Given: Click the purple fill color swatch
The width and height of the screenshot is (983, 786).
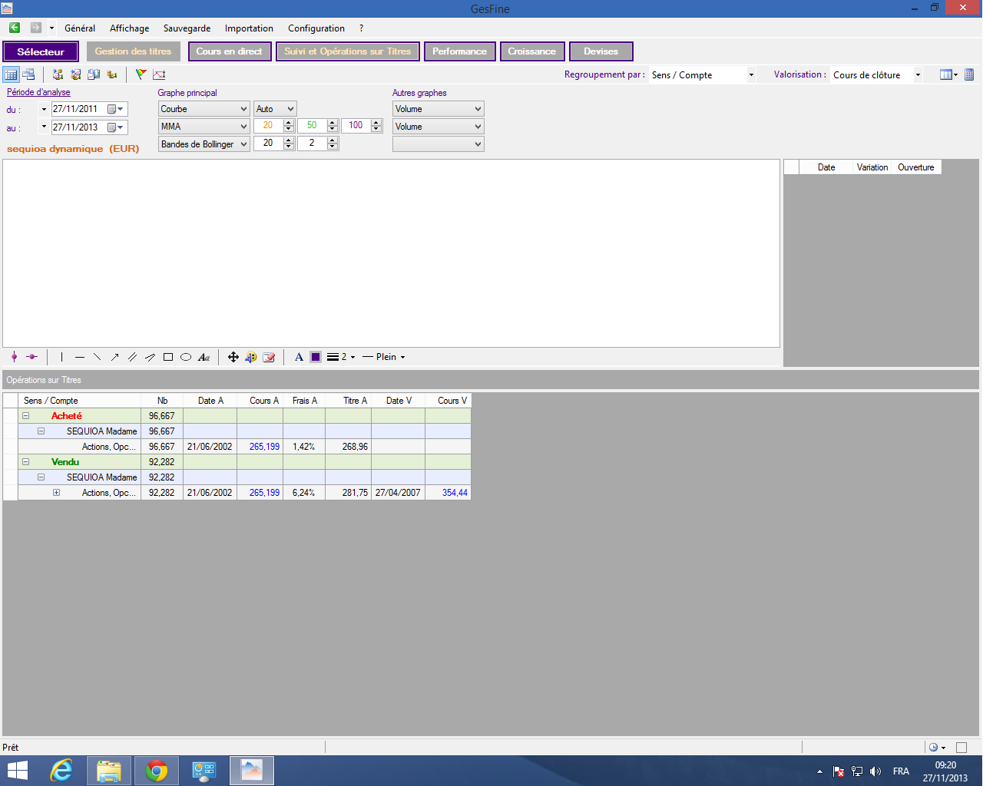Looking at the screenshot, I should coord(316,357).
